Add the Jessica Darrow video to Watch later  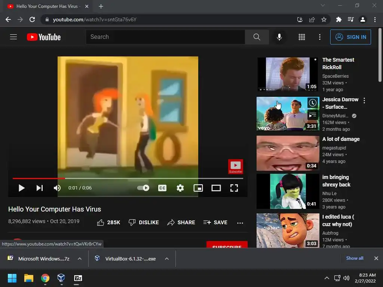(x=313, y=103)
